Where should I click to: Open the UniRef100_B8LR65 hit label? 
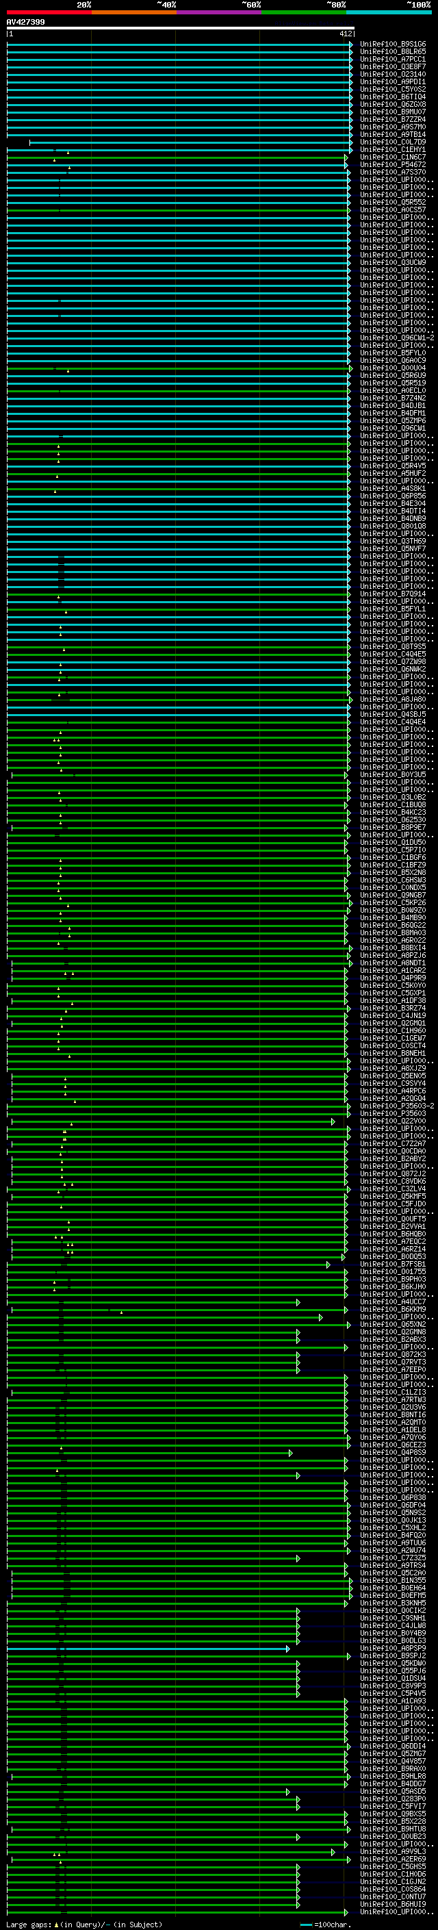point(393,52)
